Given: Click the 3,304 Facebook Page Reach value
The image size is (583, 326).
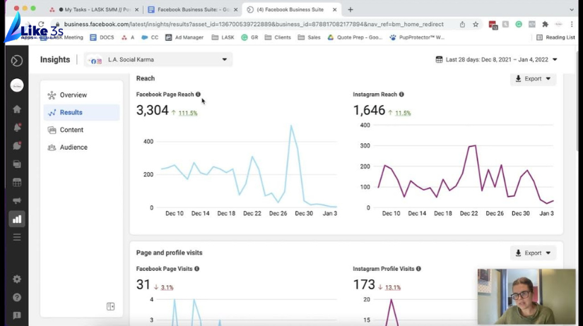Looking at the screenshot, I should (153, 110).
